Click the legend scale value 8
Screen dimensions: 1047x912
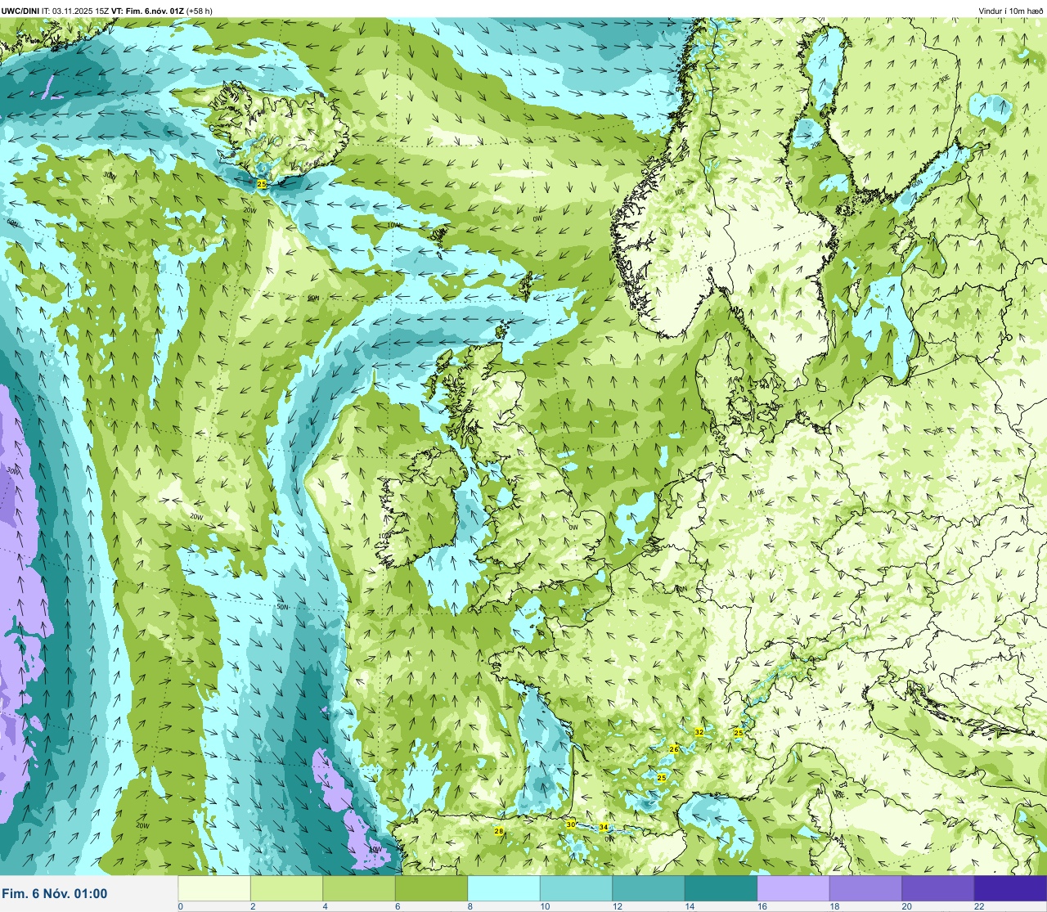coord(470,906)
